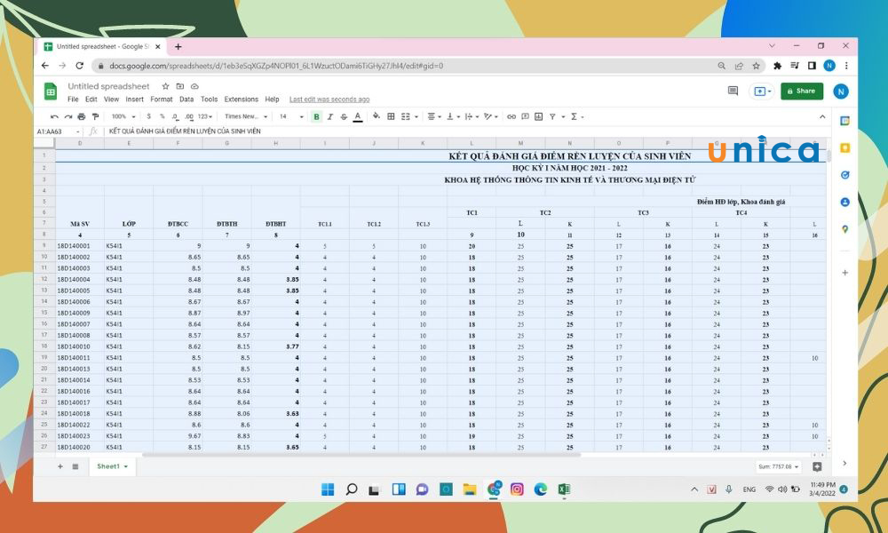Open Contacts side panel icon

[845, 203]
